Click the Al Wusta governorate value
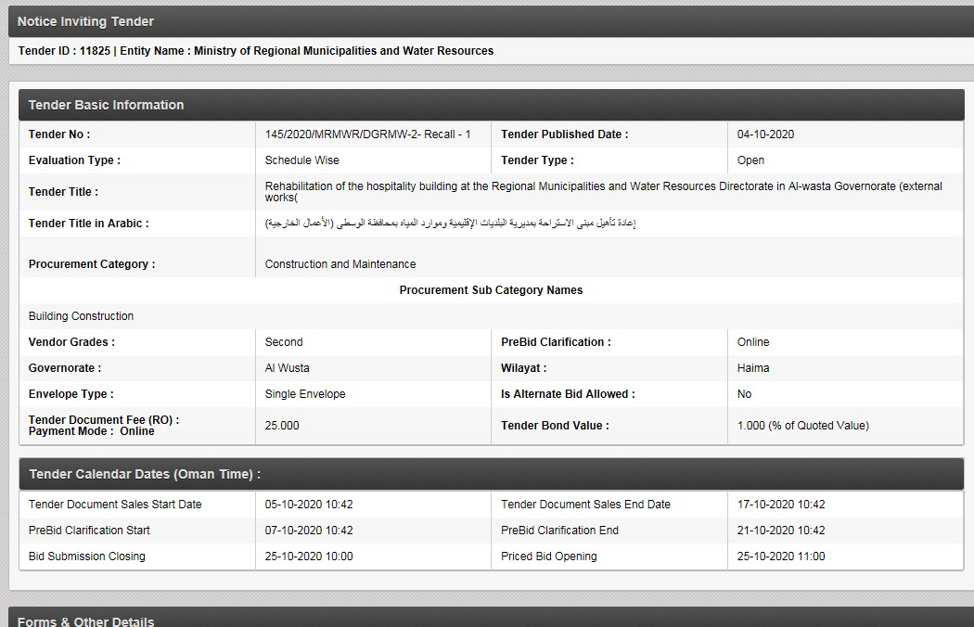This screenshot has height=627, width=974. click(287, 368)
